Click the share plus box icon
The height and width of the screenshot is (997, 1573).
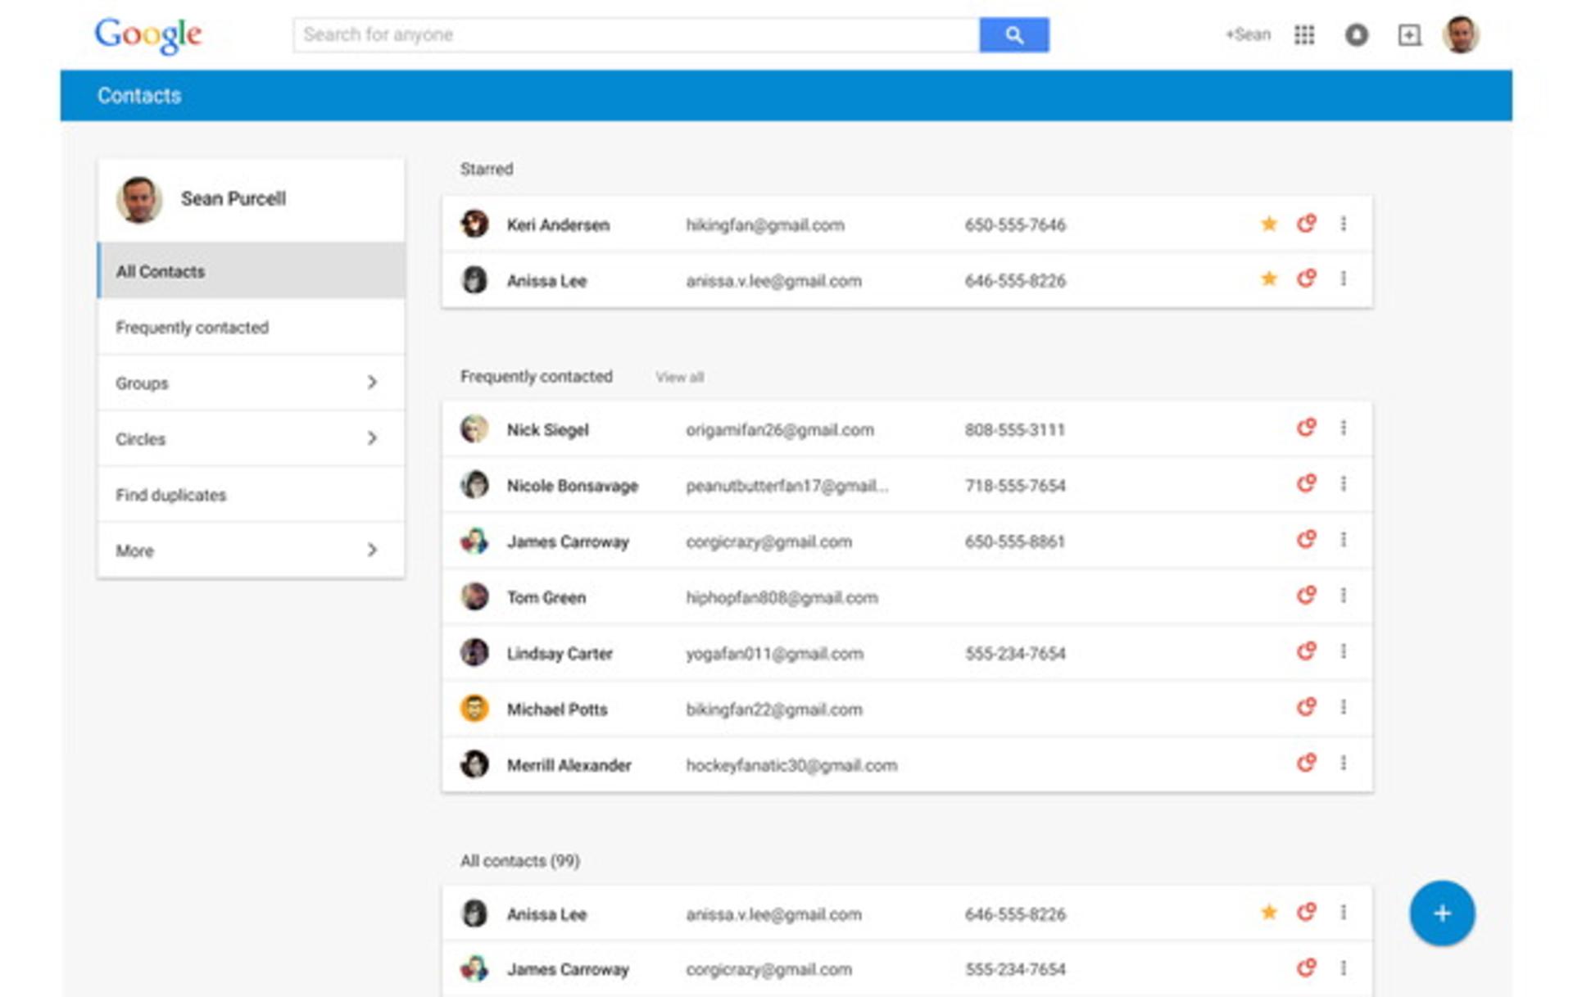point(1409,34)
